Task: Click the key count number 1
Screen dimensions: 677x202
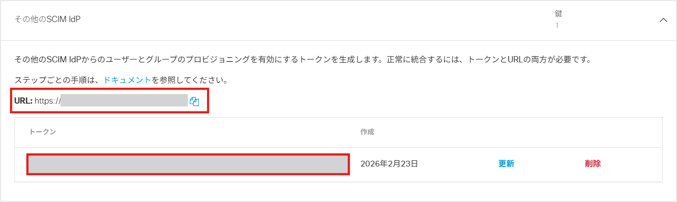Action: point(557,25)
